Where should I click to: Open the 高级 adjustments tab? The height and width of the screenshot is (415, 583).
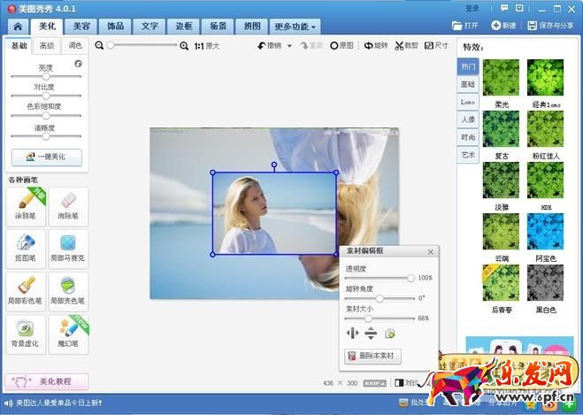[46, 45]
